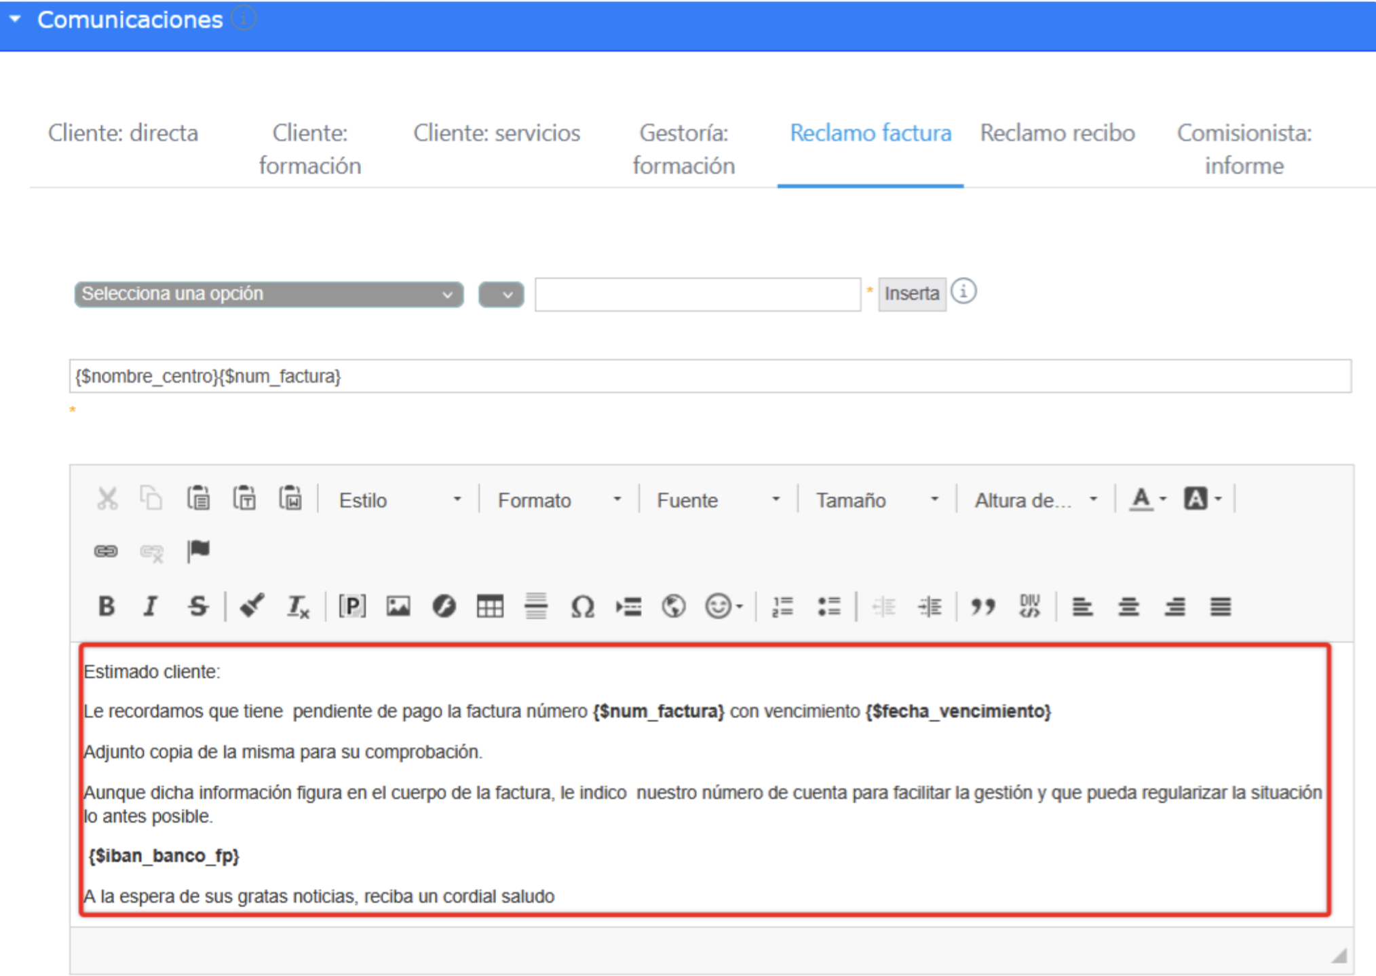The width and height of the screenshot is (1376, 976).
Task: Insert a link with the chain icon
Action: pyautogui.click(x=106, y=551)
